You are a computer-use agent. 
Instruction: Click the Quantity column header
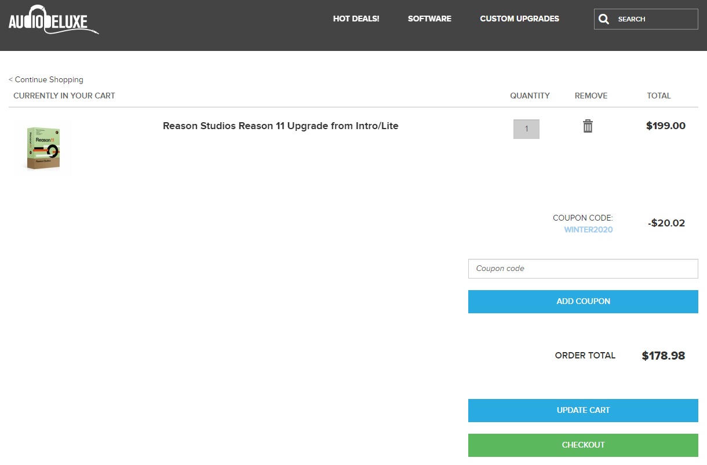530,96
